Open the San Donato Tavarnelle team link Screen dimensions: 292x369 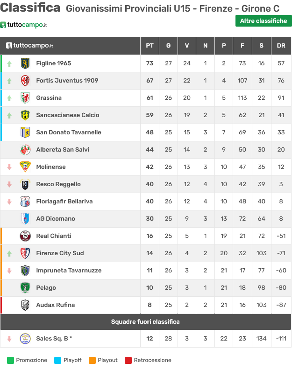69,132
